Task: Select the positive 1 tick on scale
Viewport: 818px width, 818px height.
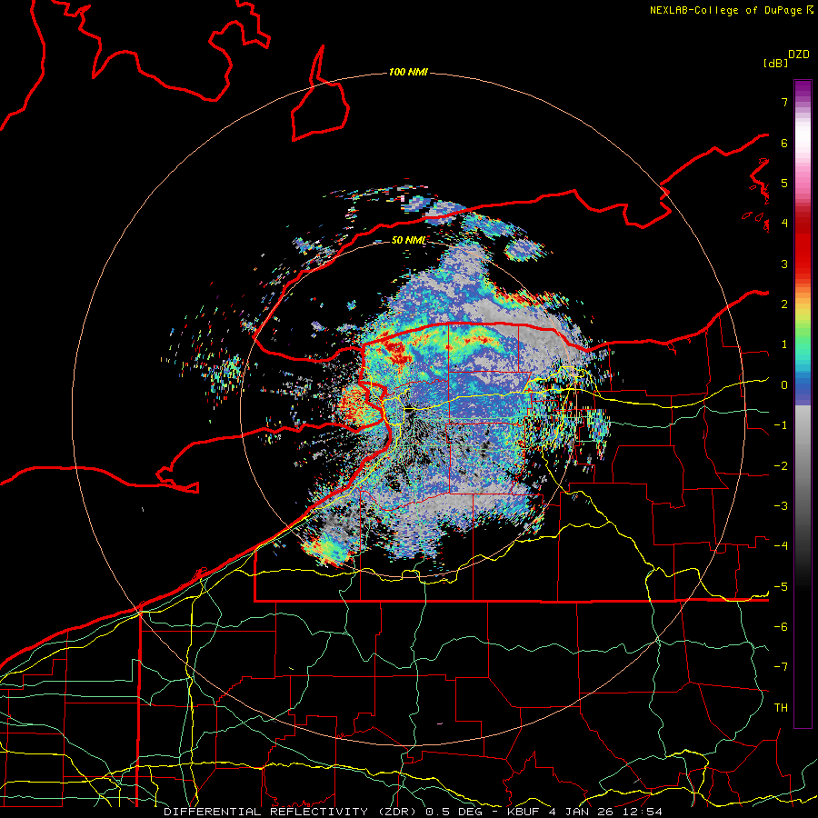Action: [784, 344]
